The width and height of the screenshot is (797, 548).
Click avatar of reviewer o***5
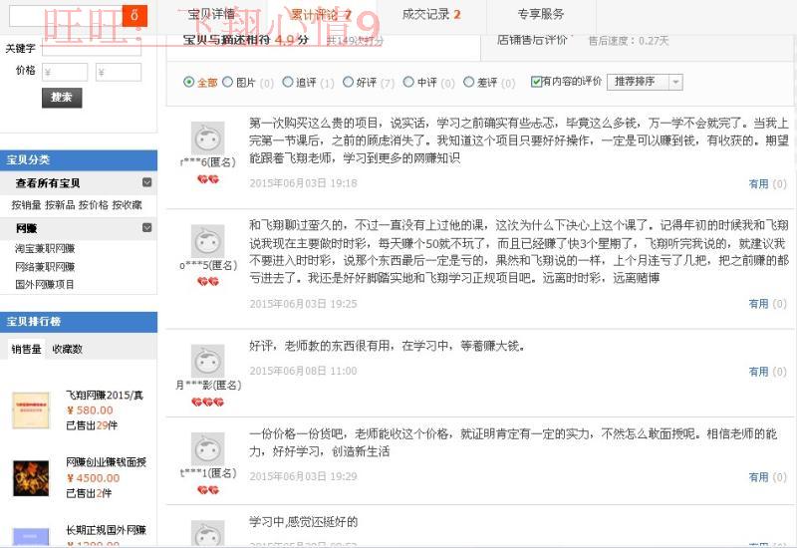click(207, 241)
